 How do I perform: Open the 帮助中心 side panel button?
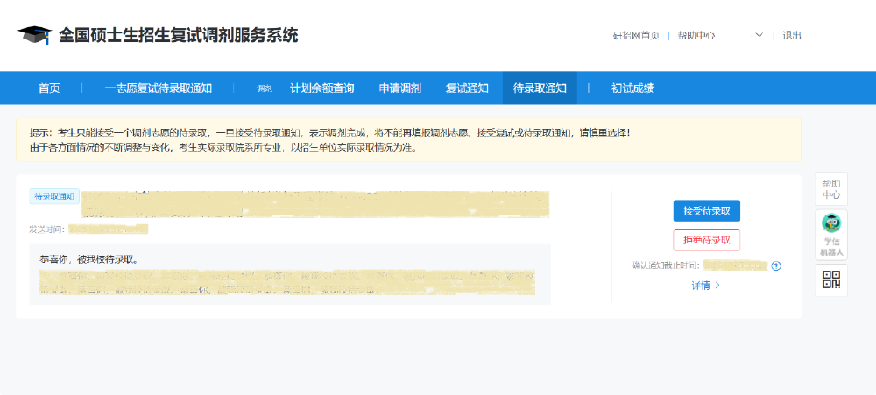[x=831, y=189]
